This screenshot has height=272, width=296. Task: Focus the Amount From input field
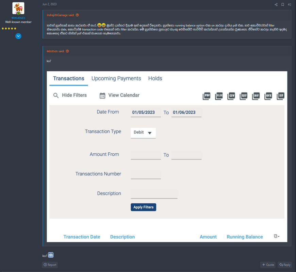[146, 155]
